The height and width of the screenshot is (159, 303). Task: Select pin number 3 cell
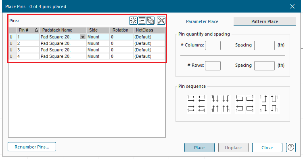pos(28,50)
